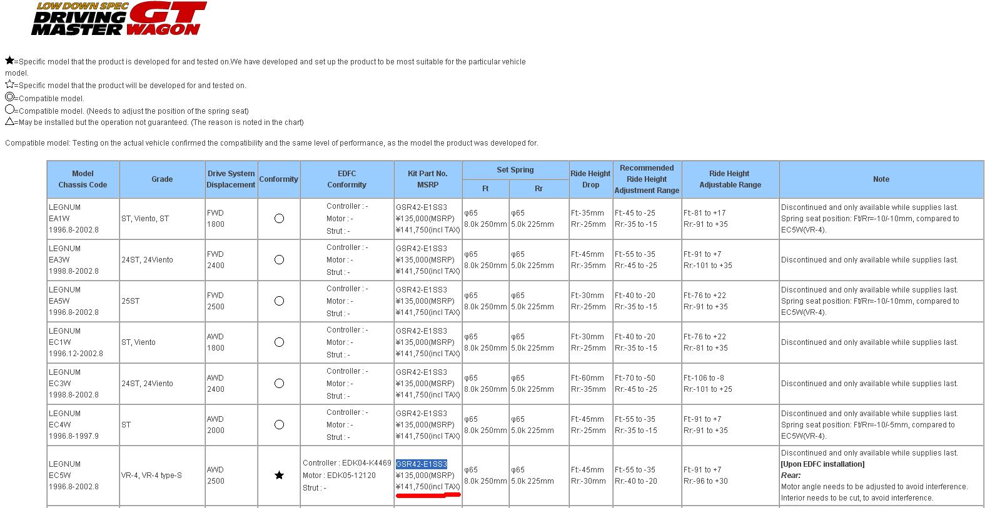The width and height of the screenshot is (985, 508).
Task: Click the conformity circle in the EA1W row
Action: coord(279,219)
